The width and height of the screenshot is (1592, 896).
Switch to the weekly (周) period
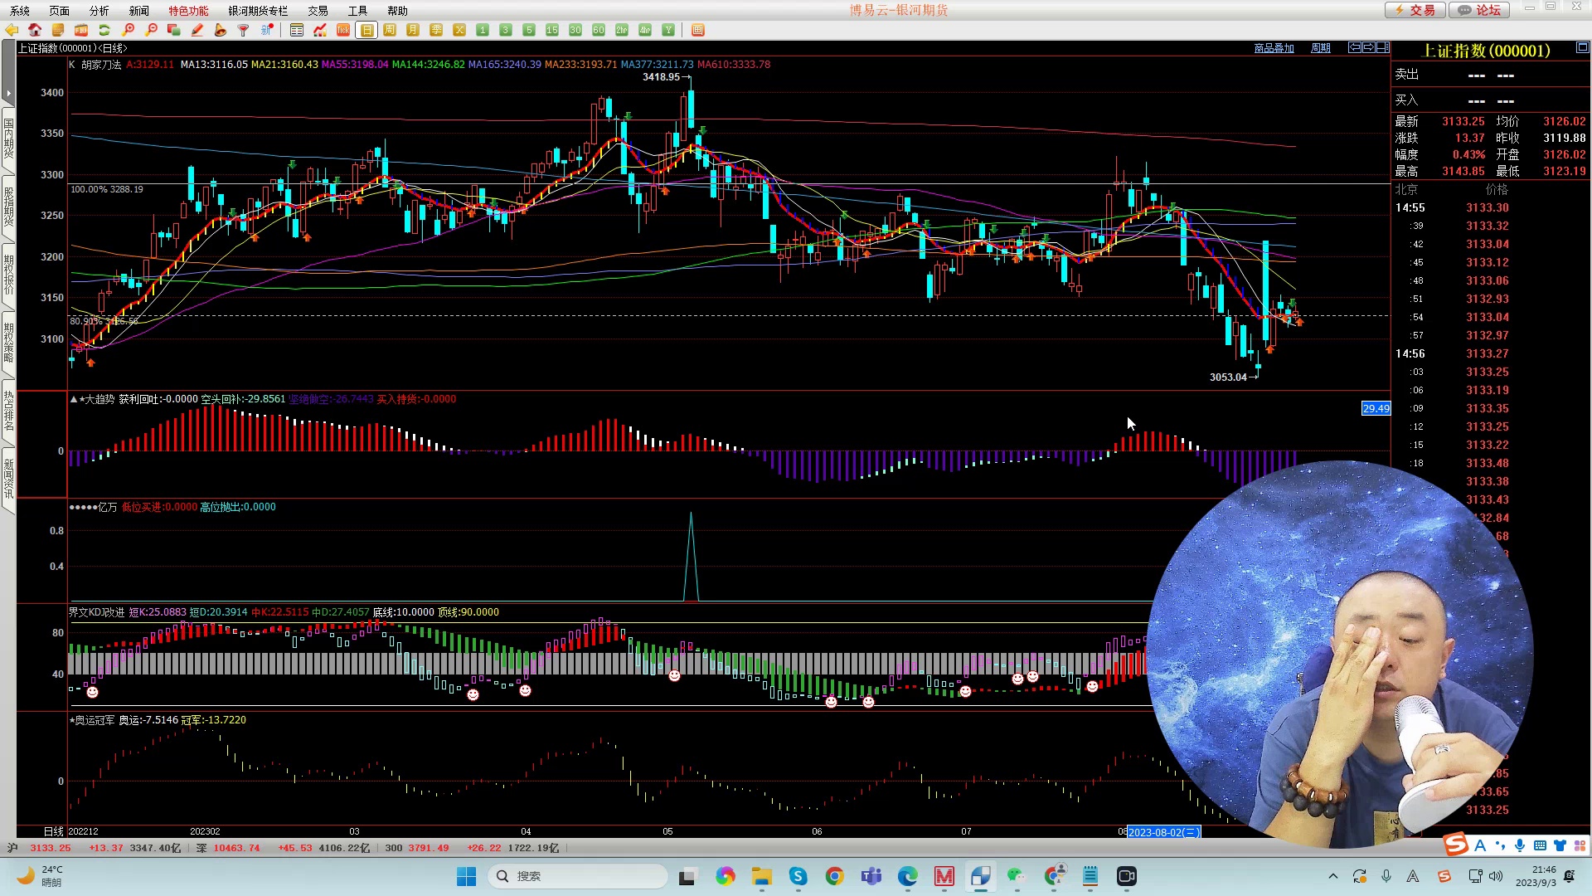390,30
